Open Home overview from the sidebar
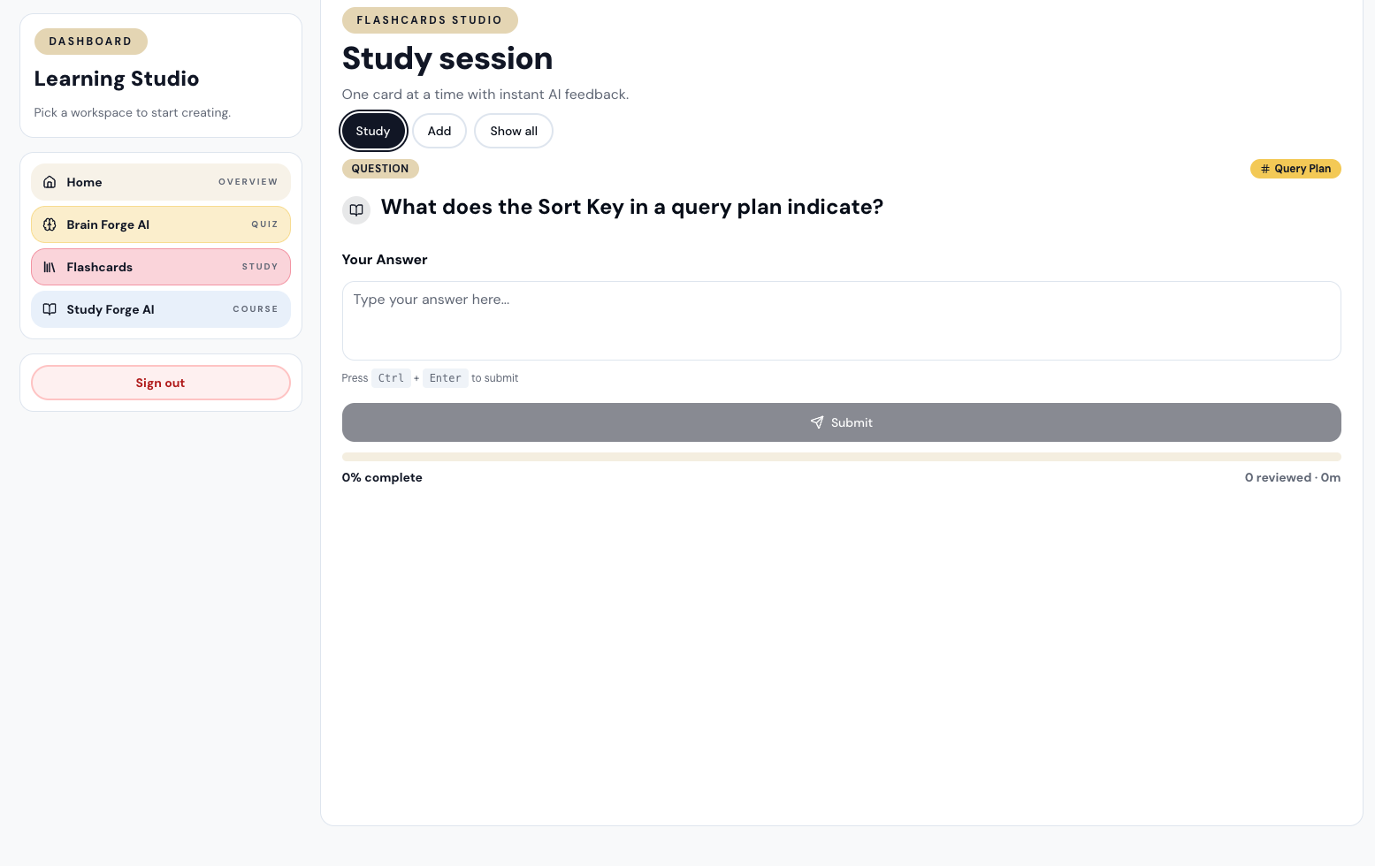 (x=161, y=182)
